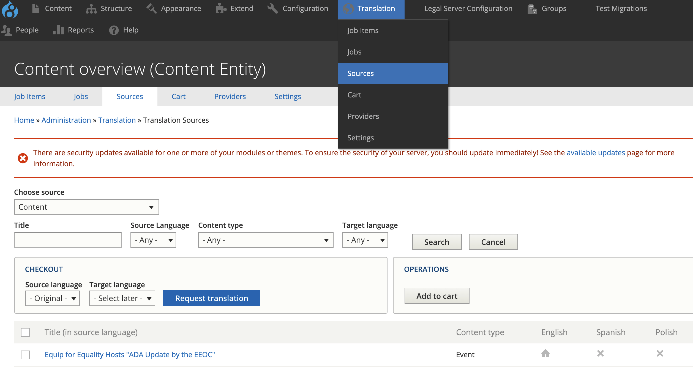The image size is (693, 372).
Task: Open Test Migrations toolbar menu
Action: click(621, 9)
